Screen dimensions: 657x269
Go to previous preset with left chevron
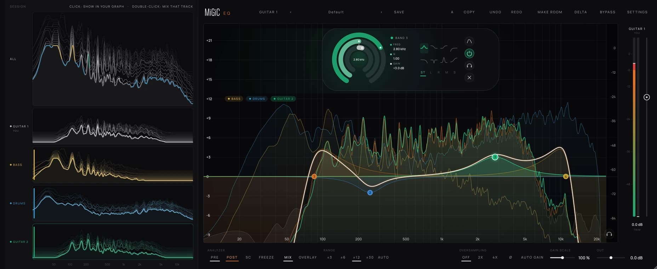pyautogui.click(x=291, y=12)
